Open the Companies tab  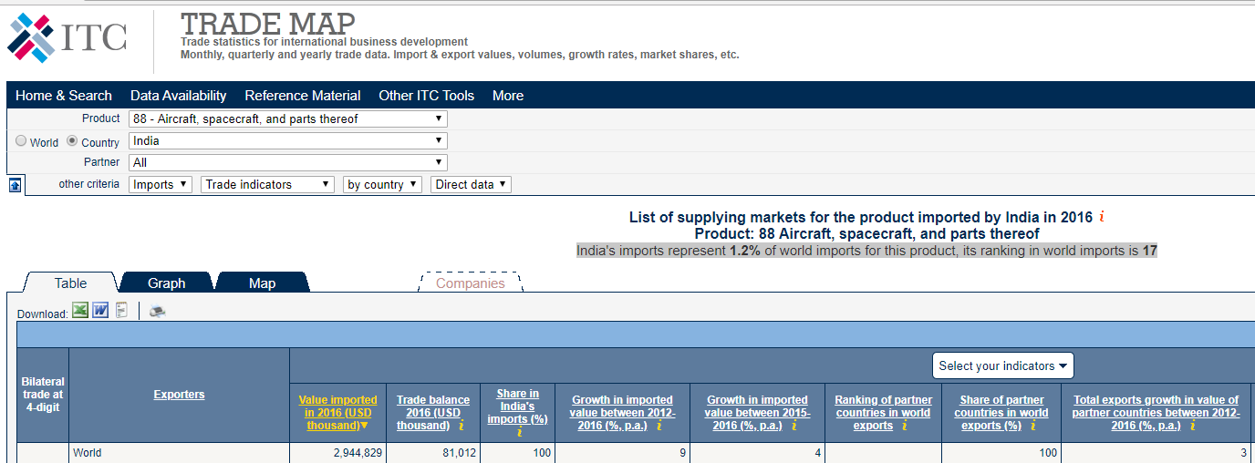point(471,283)
